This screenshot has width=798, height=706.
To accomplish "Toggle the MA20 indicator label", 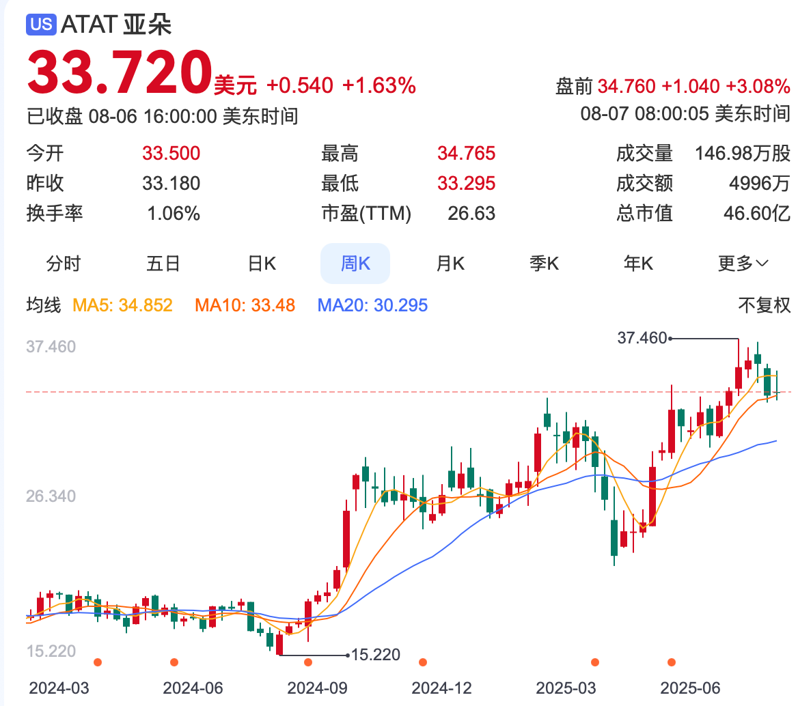I will pos(372,305).
